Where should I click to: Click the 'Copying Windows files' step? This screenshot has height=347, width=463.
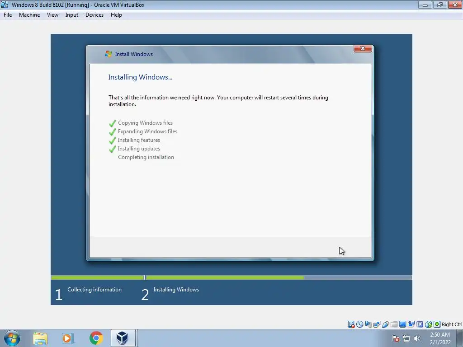click(x=145, y=123)
